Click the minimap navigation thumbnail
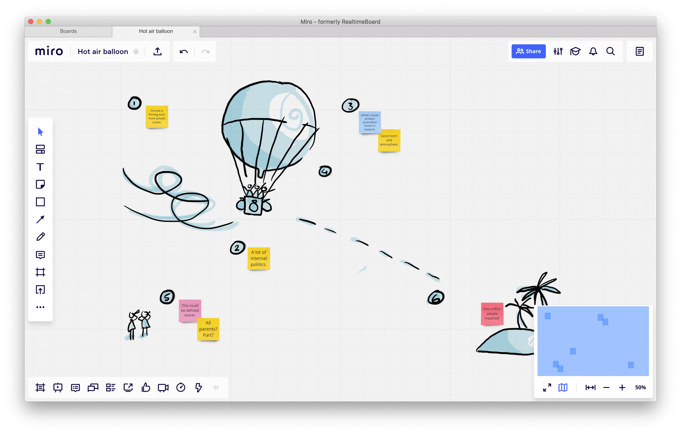The image size is (681, 434). [x=593, y=341]
